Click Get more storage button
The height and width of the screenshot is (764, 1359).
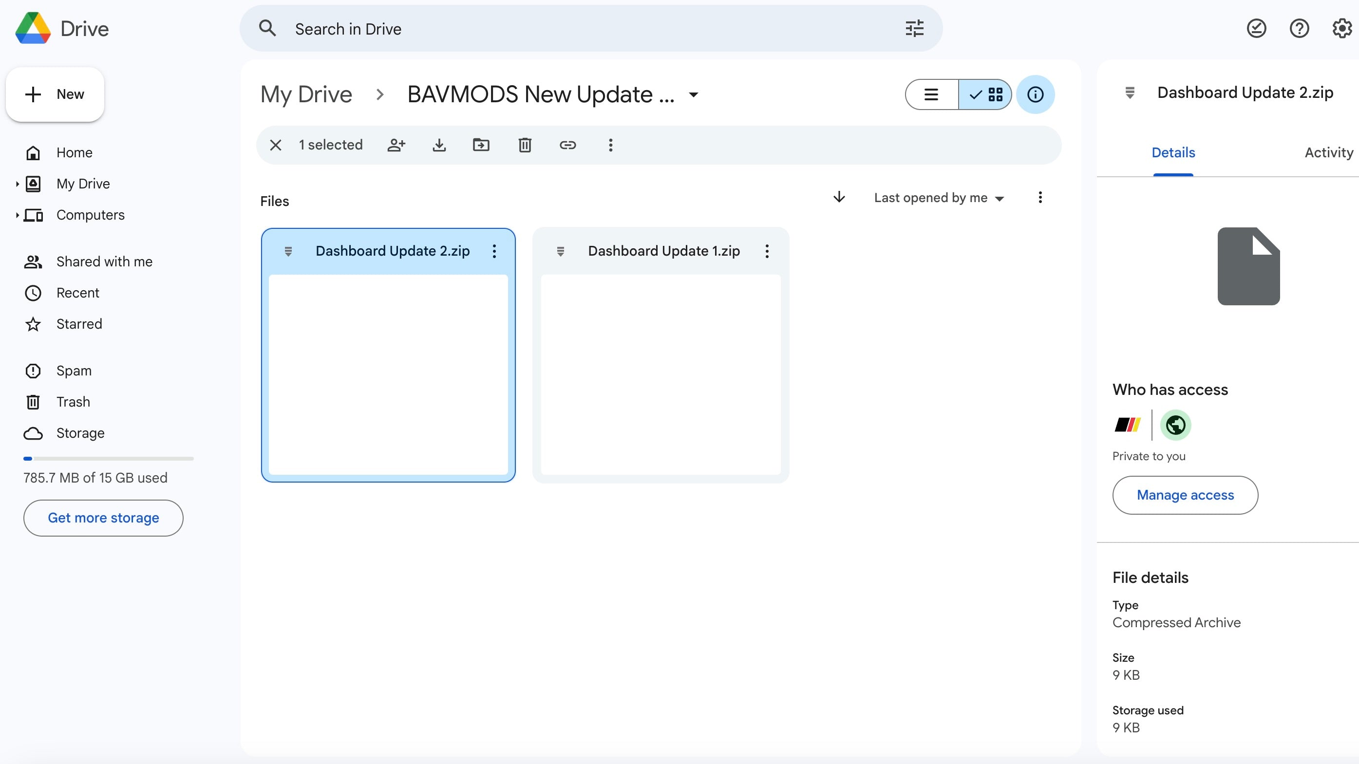[103, 518]
